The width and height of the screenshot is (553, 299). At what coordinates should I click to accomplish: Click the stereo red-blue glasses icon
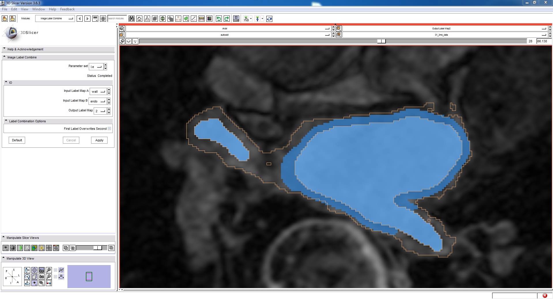tap(49, 283)
